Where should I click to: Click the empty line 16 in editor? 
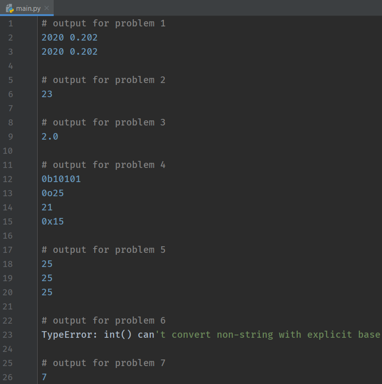(211, 236)
